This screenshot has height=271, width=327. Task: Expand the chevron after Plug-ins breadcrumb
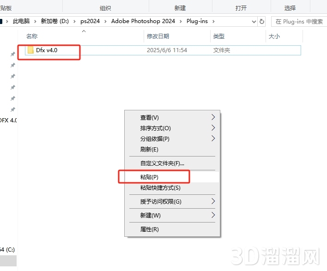click(213, 21)
